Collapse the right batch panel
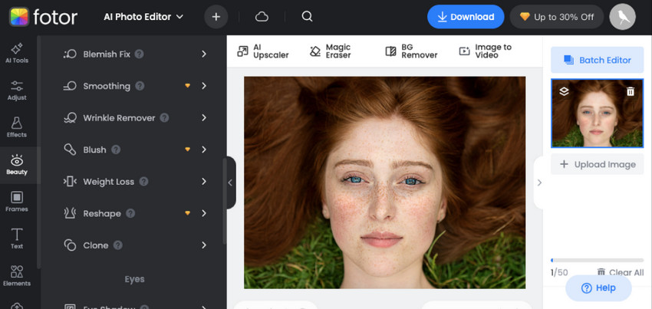Viewport: 652px width, 309px height. 539,182
